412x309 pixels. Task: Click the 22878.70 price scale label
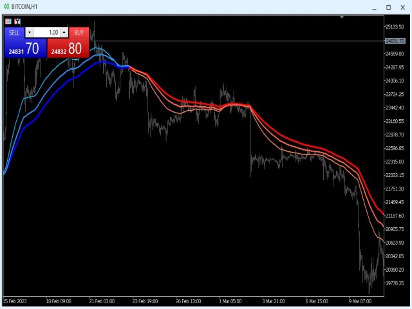pyautogui.click(x=395, y=135)
